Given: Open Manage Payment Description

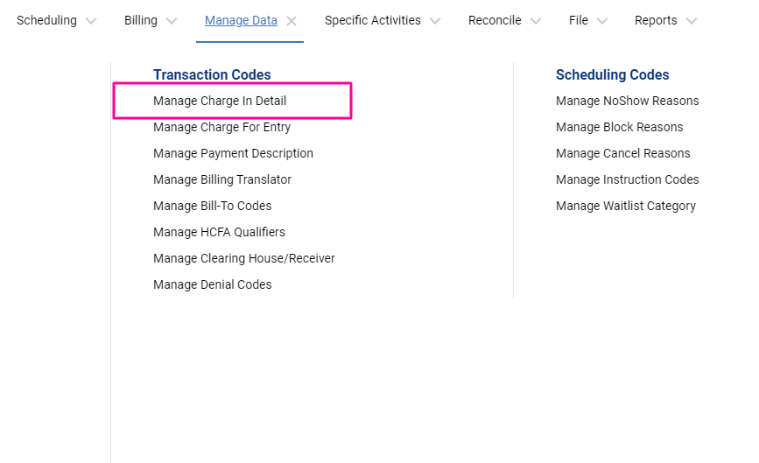Looking at the screenshot, I should [x=233, y=153].
